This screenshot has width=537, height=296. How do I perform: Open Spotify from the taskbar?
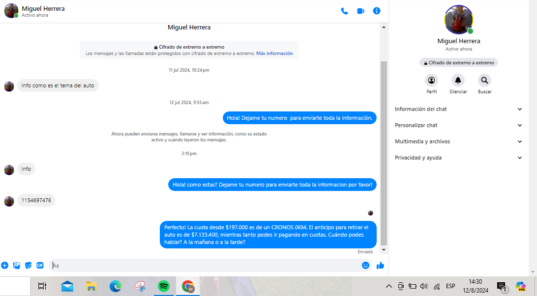tap(164, 286)
